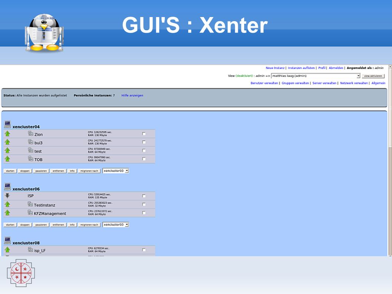Open xencluster06 migration target dropdown
392x294 pixels.
[x=116, y=225]
